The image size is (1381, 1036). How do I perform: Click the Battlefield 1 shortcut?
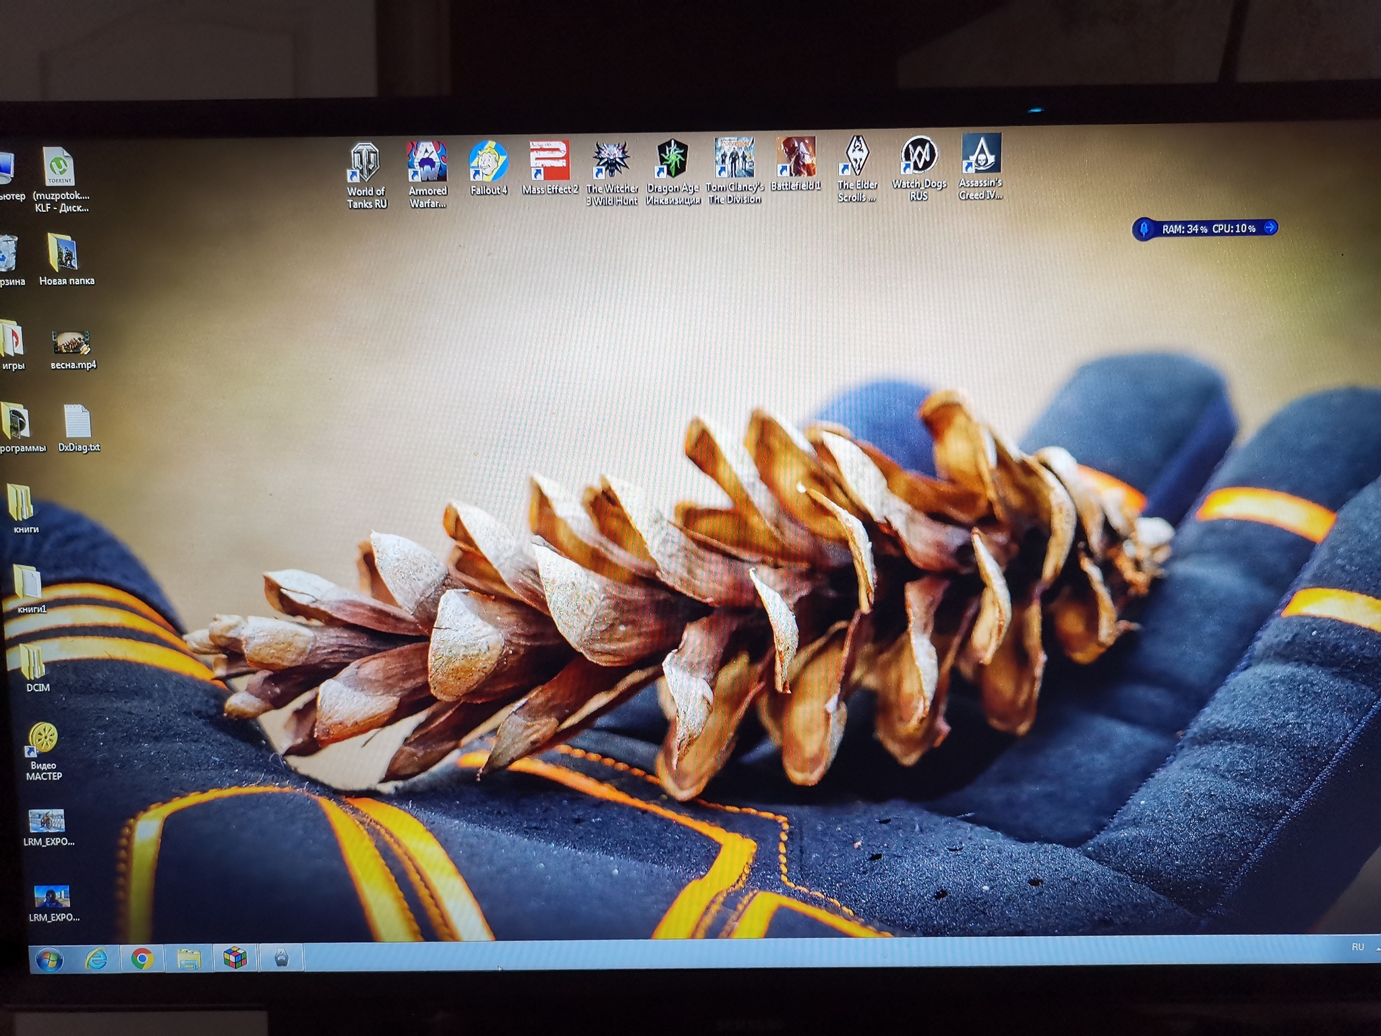coord(796,156)
